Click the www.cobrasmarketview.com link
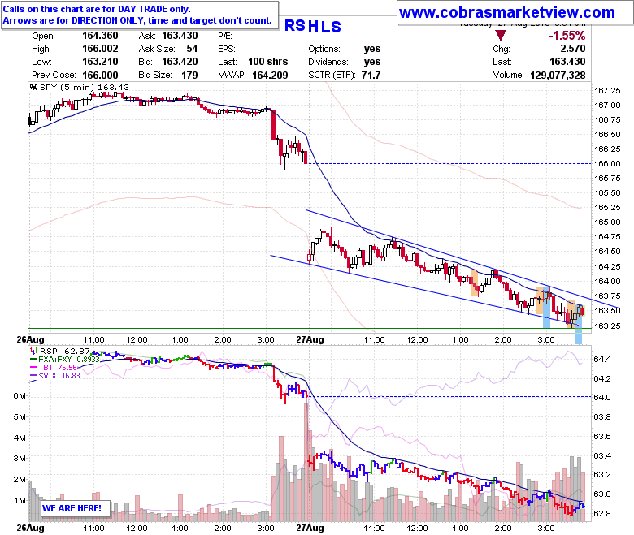This screenshot has width=634, height=535. click(506, 13)
